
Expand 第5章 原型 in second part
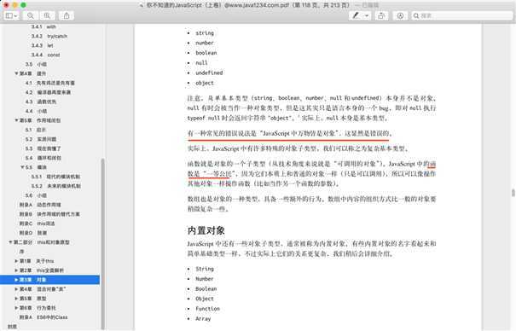click(x=16, y=299)
